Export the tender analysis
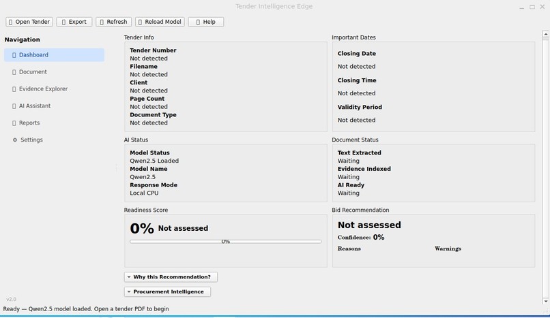 [74, 22]
